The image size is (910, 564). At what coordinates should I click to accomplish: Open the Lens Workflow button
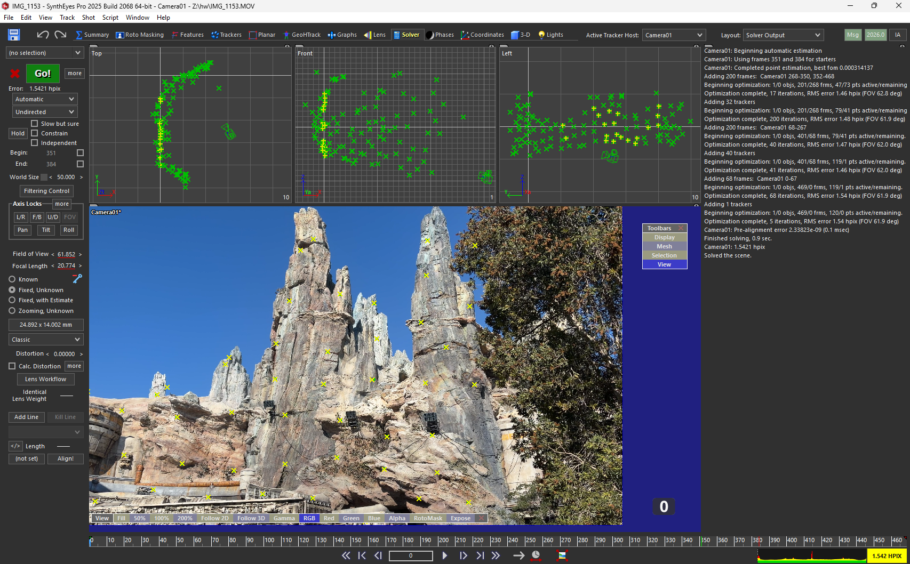click(46, 379)
